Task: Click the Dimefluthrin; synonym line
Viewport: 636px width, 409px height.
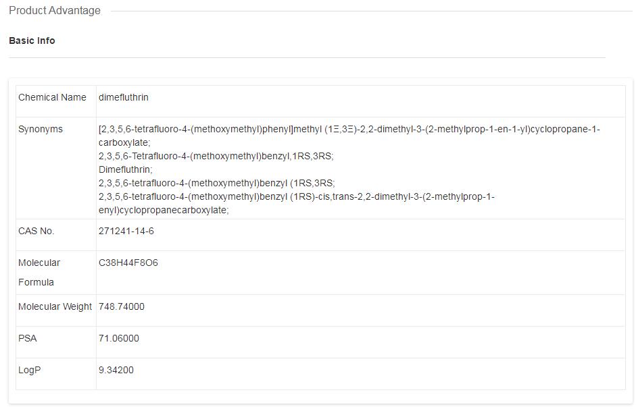Action: tap(126, 169)
